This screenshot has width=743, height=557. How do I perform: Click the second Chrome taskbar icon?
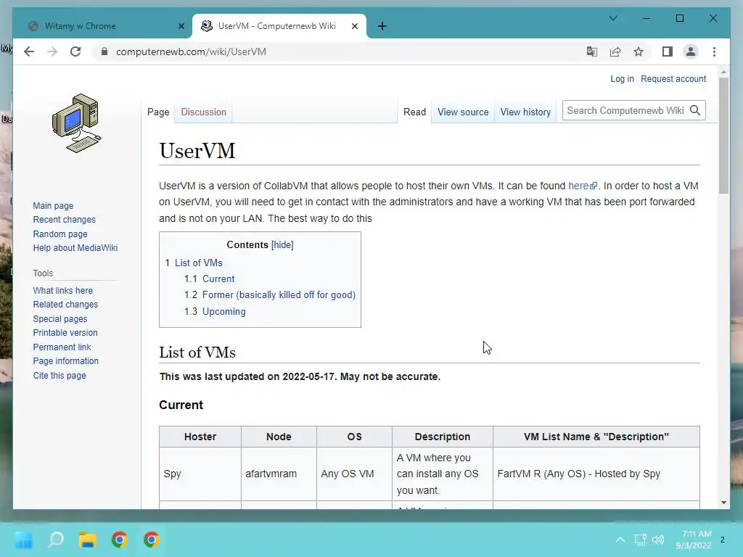[x=151, y=540]
